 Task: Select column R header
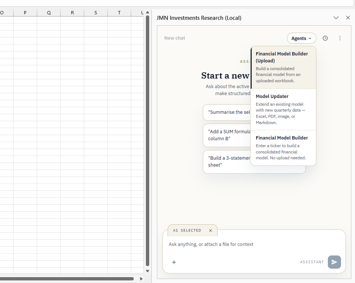point(72,13)
